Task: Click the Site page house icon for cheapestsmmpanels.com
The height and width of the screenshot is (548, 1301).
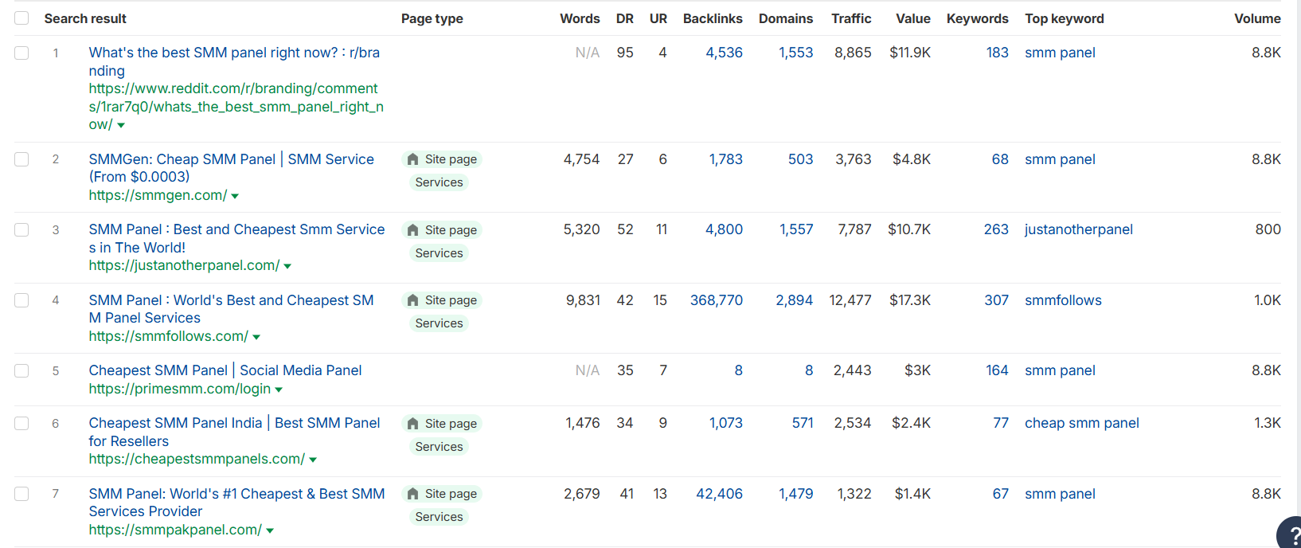Action: (412, 424)
